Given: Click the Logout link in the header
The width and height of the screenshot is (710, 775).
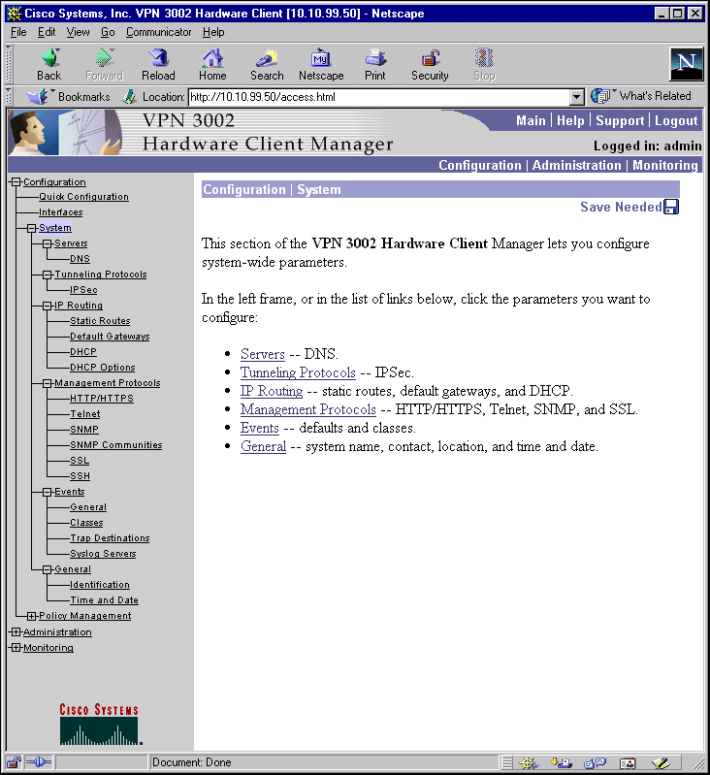Looking at the screenshot, I should (676, 120).
